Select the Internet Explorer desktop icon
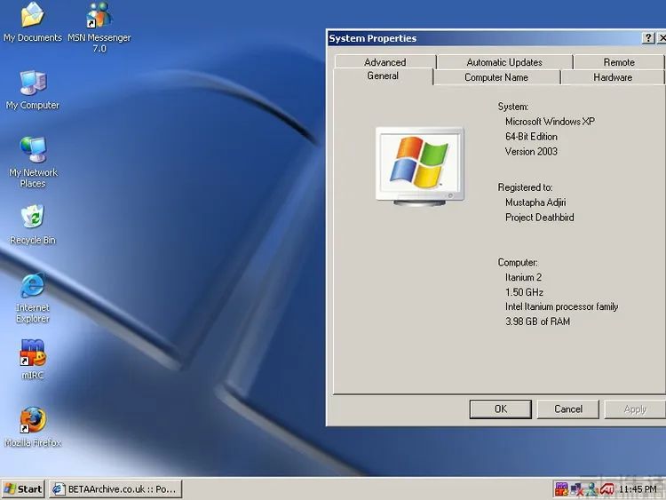The width and height of the screenshot is (666, 500). [32, 286]
